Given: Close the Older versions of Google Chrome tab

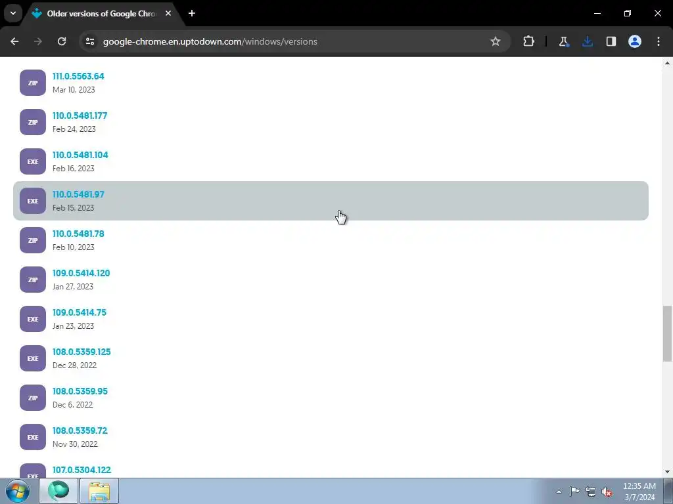Looking at the screenshot, I should (168, 13).
